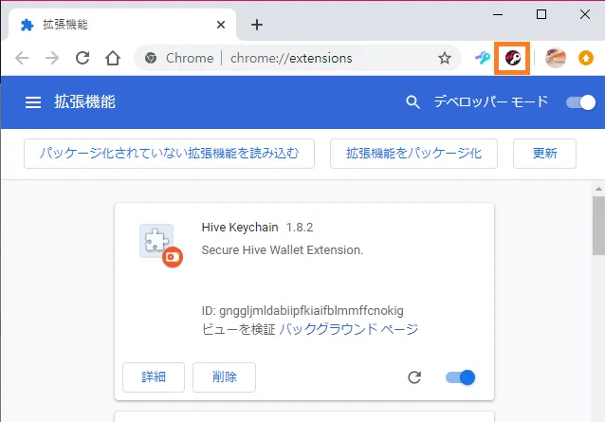
Task: Navigate back with the left arrow
Action: [x=22, y=58]
